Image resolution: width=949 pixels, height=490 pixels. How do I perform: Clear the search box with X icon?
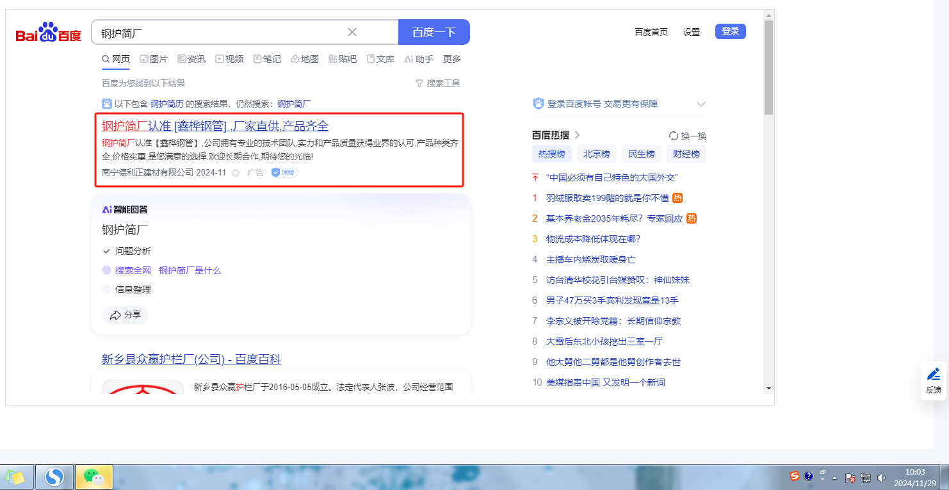coord(352,32)
